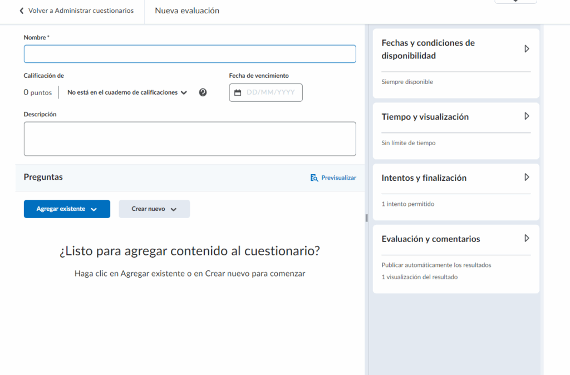570x375 pixels.
Task: Click the Previsualizar magnifier icon
Action: click(x=315, y=178)
